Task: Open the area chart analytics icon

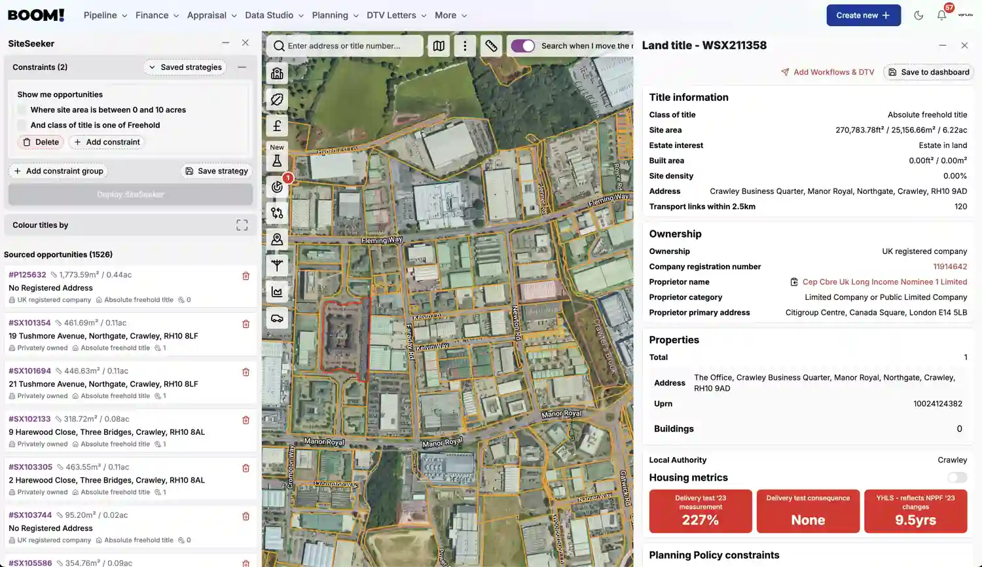Action: [x=277, y=292]
